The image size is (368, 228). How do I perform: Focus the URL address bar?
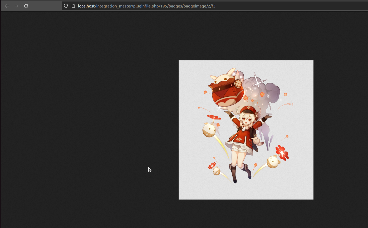[x=215, y=6]
